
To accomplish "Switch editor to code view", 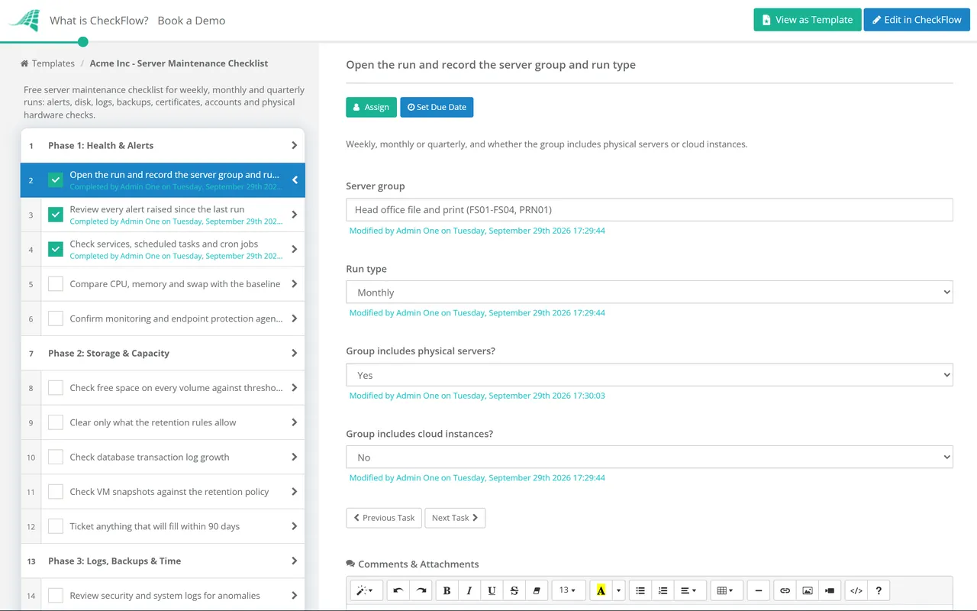I will coord(856,590).
